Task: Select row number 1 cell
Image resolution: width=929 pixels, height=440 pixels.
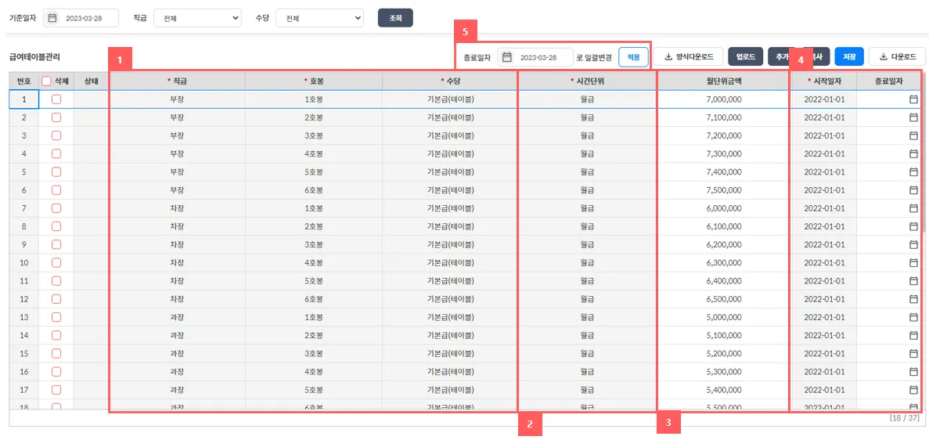Action: click(24, 99)
